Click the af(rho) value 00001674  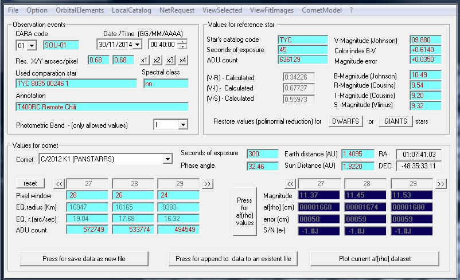pyautogui.click(x=365, y=207)
